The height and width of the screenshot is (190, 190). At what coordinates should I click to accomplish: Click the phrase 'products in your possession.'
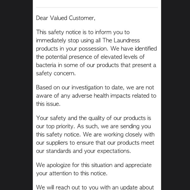coord(72,49)
